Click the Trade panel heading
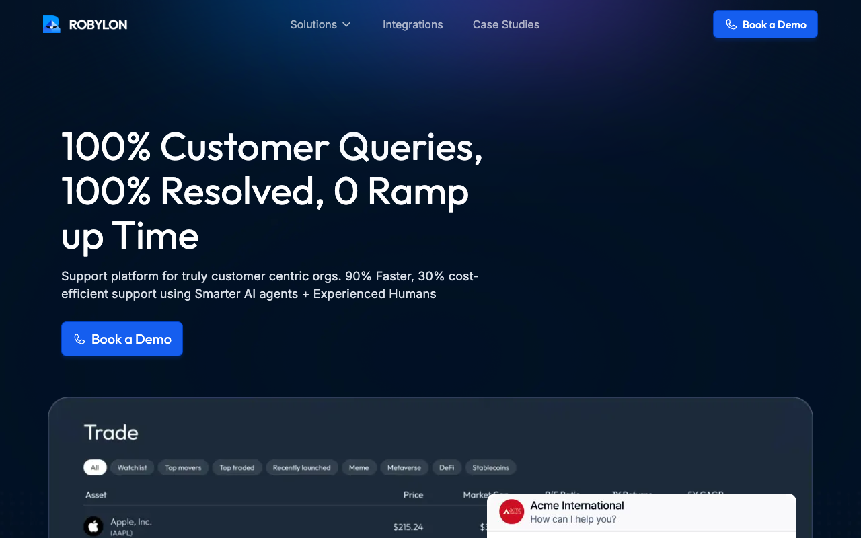Image resolution: width=861 pixels, height=538 pixels. pyautogui.click(x=111, y=432)
